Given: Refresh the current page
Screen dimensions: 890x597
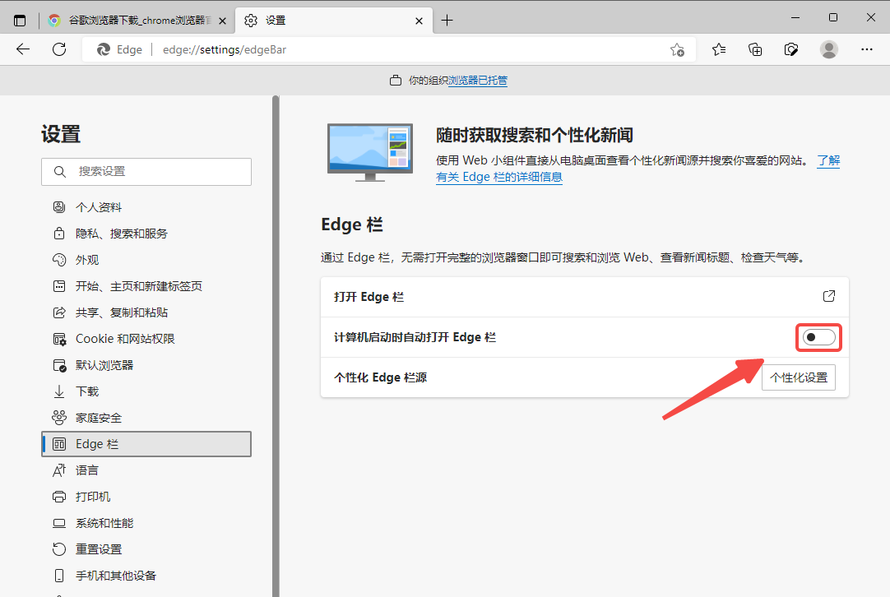Looking at the screenshot, I should pyautogui.click(x=59, y=49).
